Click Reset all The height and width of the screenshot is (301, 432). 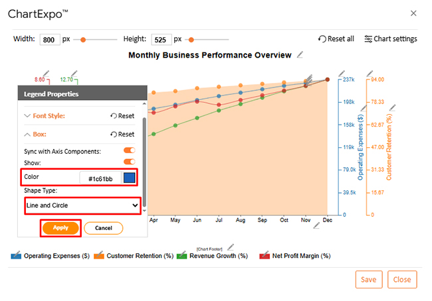336,38
